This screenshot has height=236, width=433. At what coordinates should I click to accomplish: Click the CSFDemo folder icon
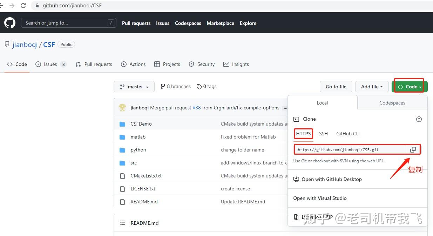[122, 124]
